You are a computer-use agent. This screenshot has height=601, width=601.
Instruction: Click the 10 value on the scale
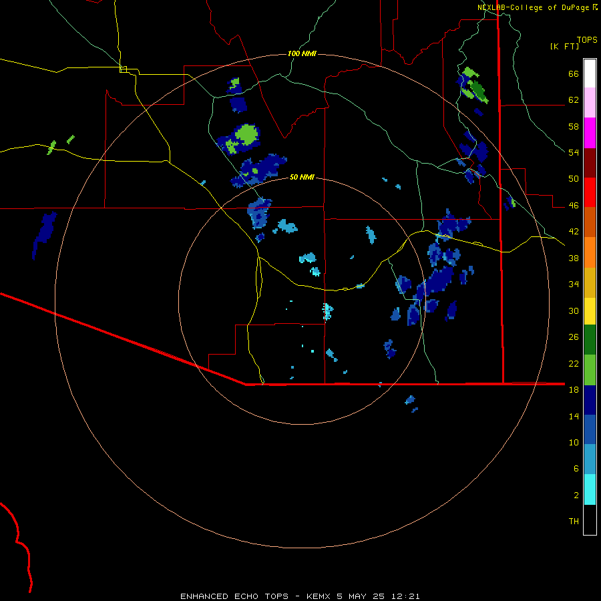(x=574, y=442)
